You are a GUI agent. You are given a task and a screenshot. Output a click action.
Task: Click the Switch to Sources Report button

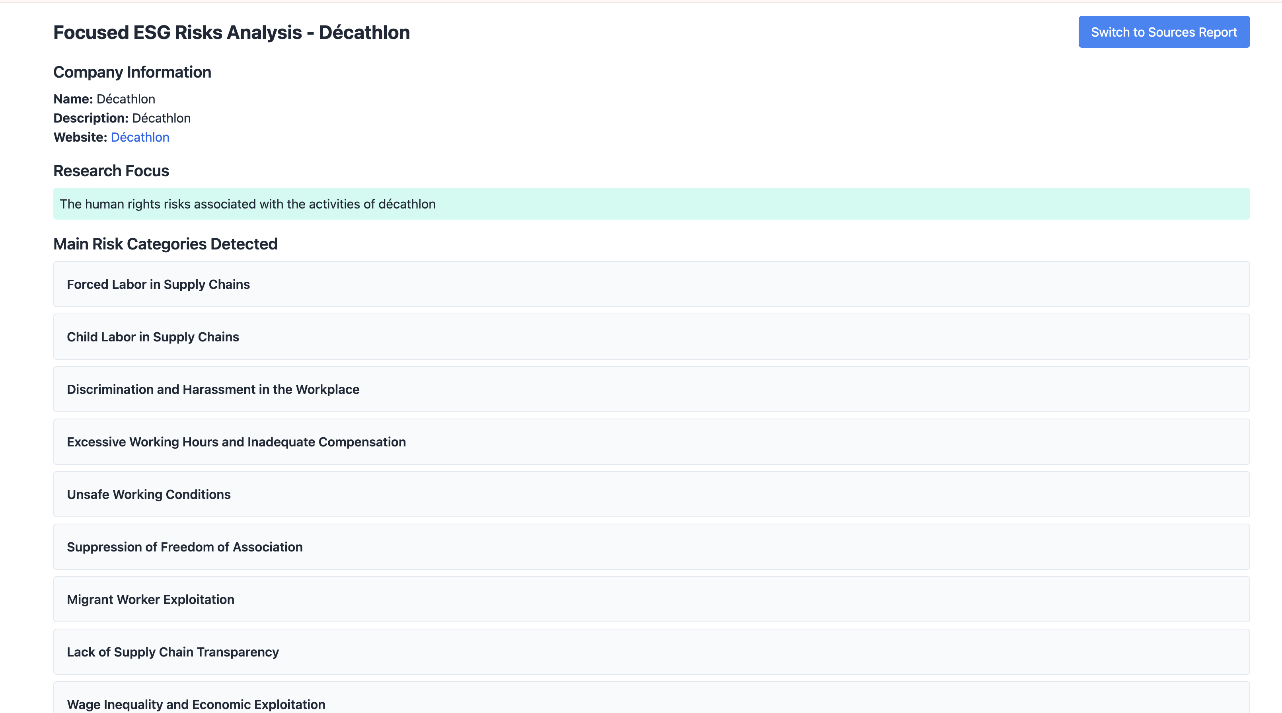[x=1163, y=32]
